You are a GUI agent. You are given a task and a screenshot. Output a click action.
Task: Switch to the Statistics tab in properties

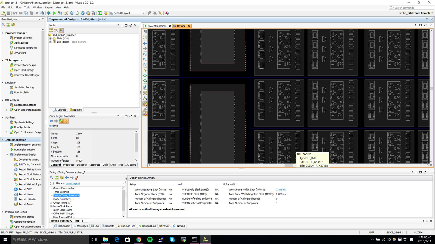click(82, 165)
